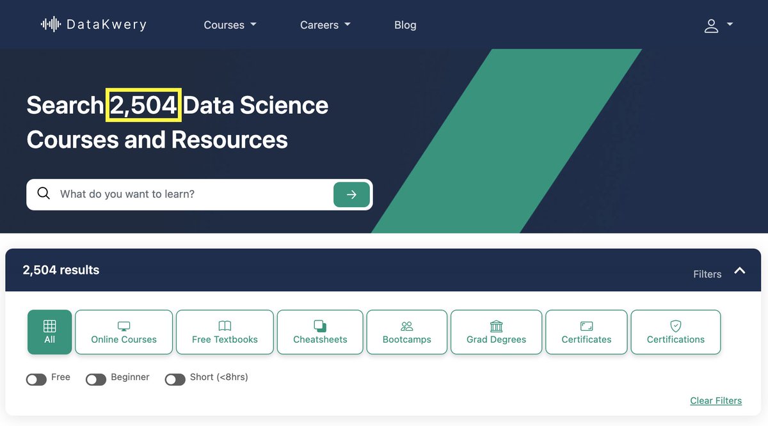The height and width of the screenshot is (426, 768).
Task: Click the Clear Filters link
Action: point(716,401)
